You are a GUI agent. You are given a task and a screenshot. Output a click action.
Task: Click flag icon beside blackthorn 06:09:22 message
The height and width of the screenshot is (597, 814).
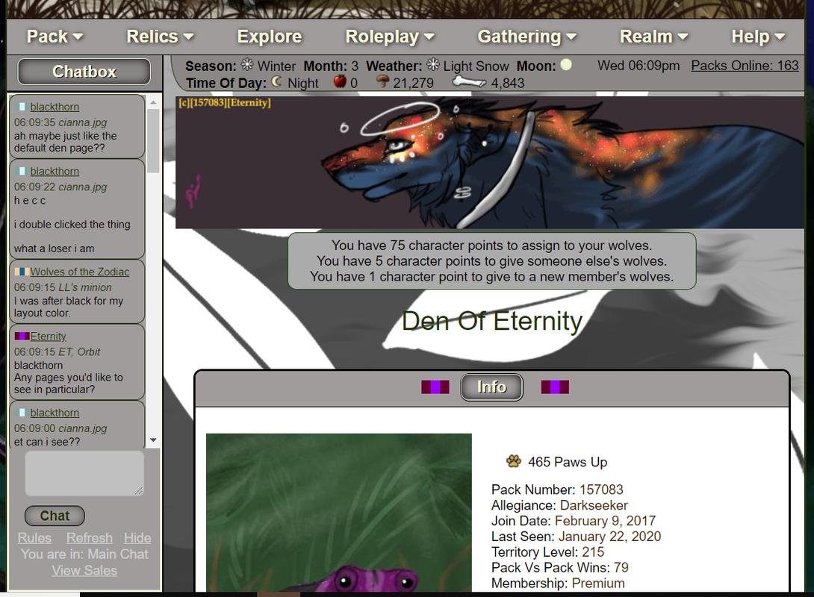tap(22, 171)
